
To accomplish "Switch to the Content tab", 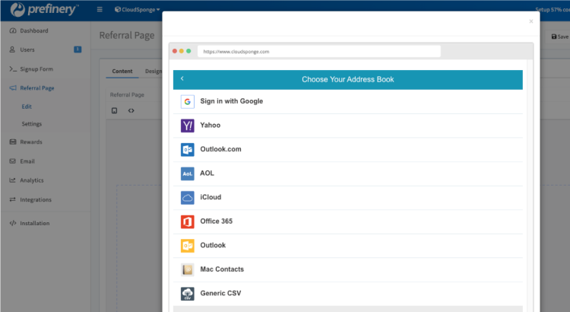I will [x=122, y=72].
